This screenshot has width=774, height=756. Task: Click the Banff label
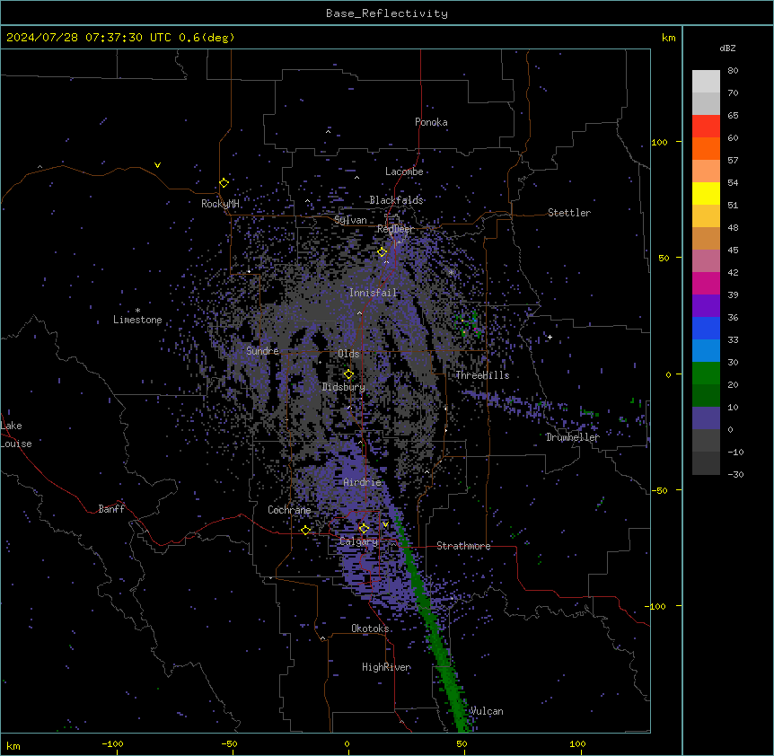[111, 509]
